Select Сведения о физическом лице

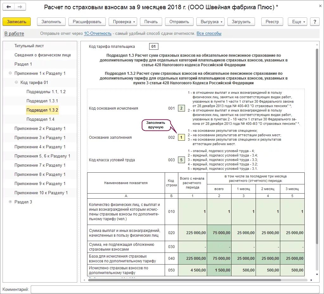click(42, 55)
